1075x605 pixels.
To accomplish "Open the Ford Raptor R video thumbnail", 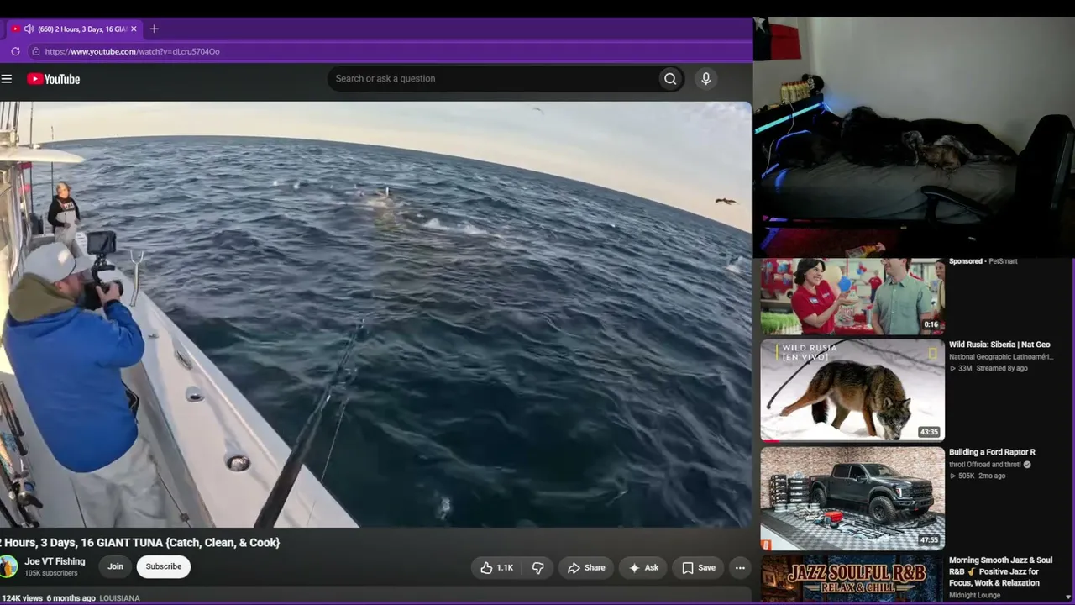I will pyautogui.click(x=852, y=498).
